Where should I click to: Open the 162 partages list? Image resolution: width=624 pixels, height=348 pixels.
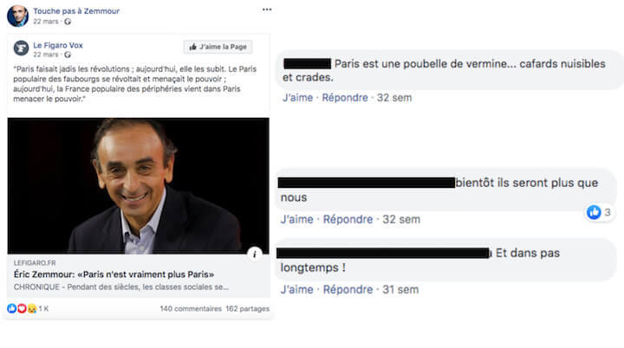(247, 309)
